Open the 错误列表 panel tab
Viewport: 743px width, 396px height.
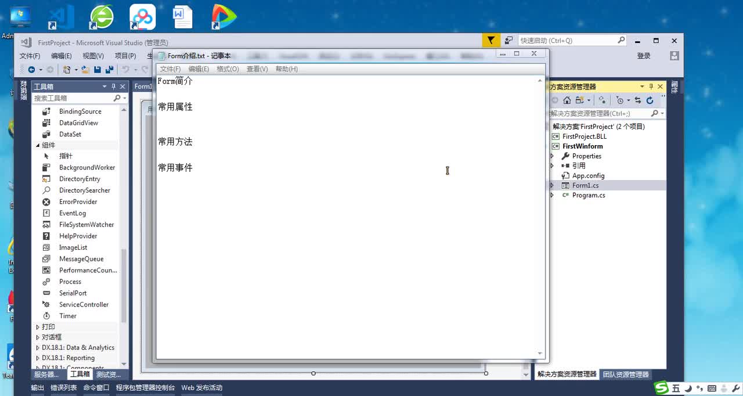pyautogui.click(x=63, y=388)
